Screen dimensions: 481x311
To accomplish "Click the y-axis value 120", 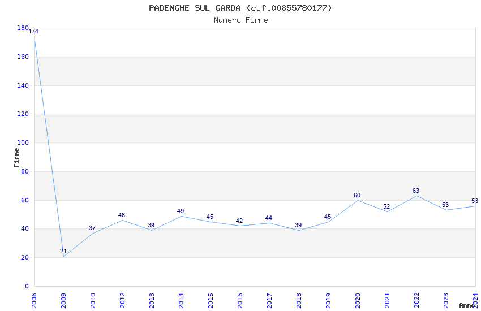I will 23,114.
